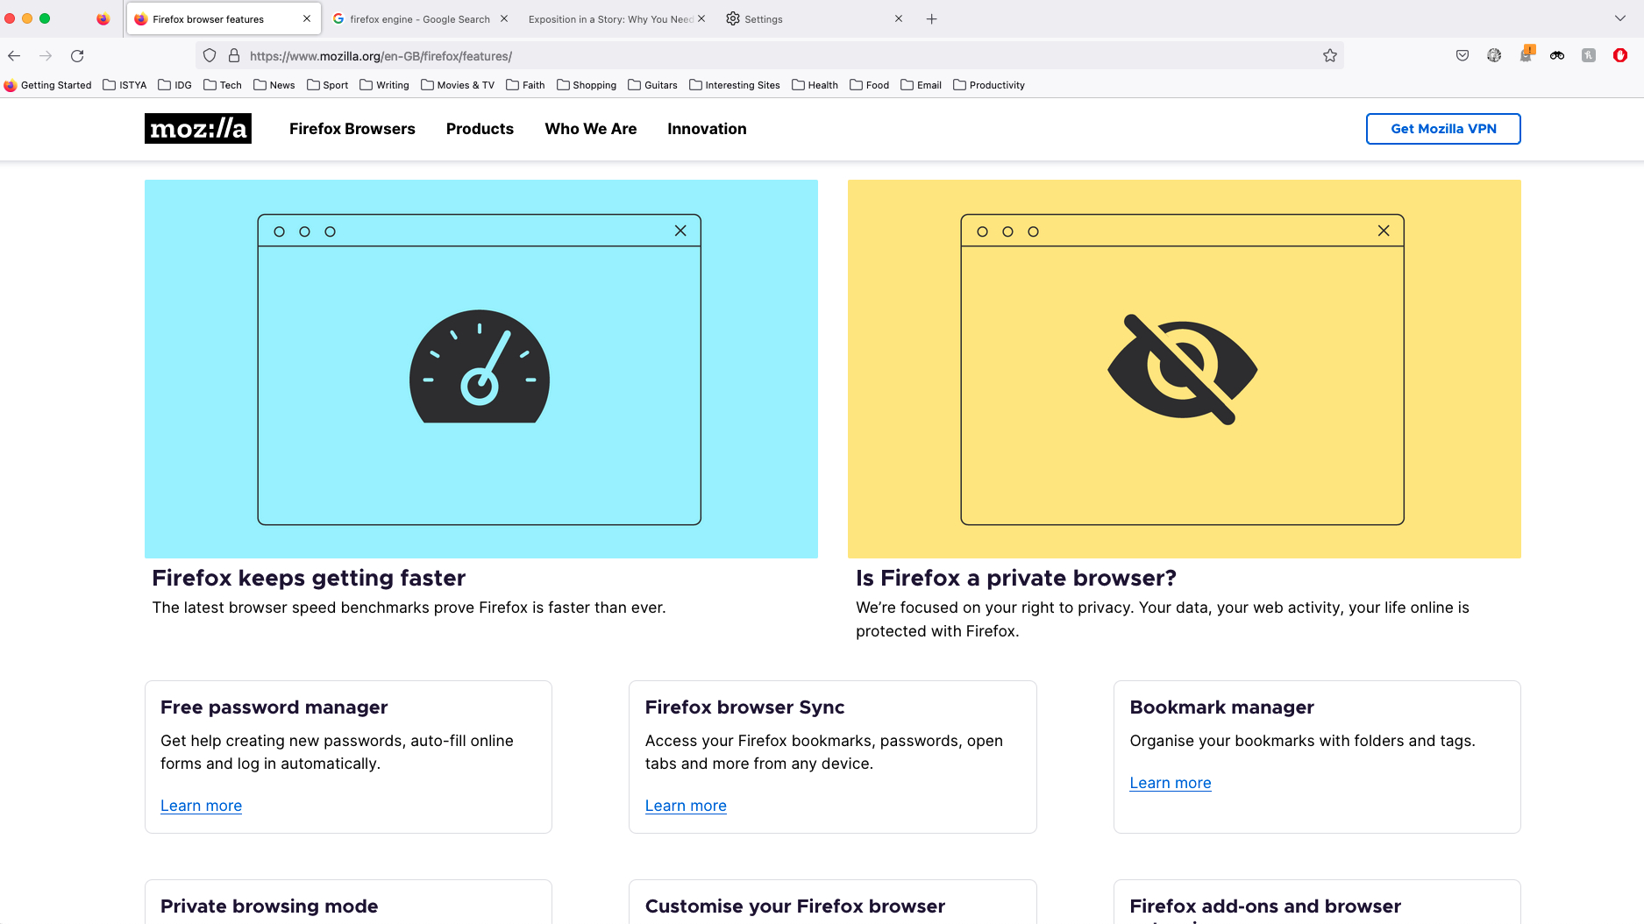This screenshot has height=924, width=1644.
Task: Click the Private browsing mode card heading
Action: (x=269, y=906)
